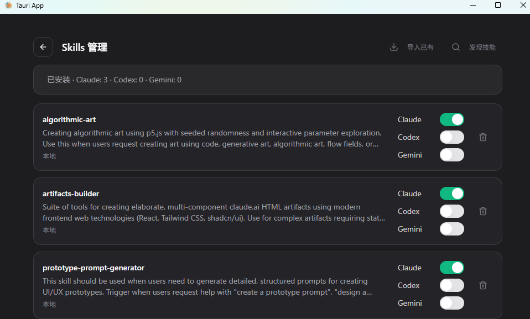This screenshot has height=319, width=530.
Task: Disable Claude for algorithmic-art
Action: (451, 119)
